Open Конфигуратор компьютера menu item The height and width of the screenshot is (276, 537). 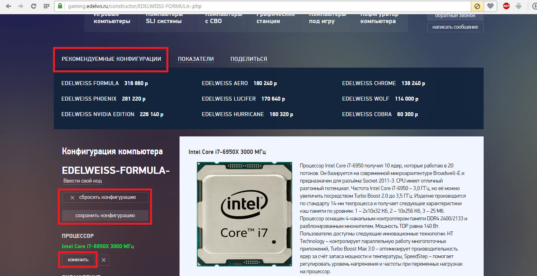379,18
